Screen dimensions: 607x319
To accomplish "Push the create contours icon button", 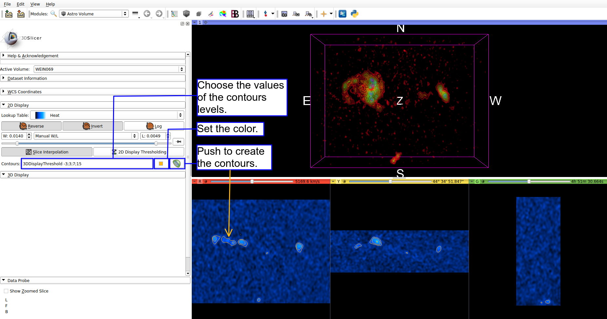I will (177, 164).
